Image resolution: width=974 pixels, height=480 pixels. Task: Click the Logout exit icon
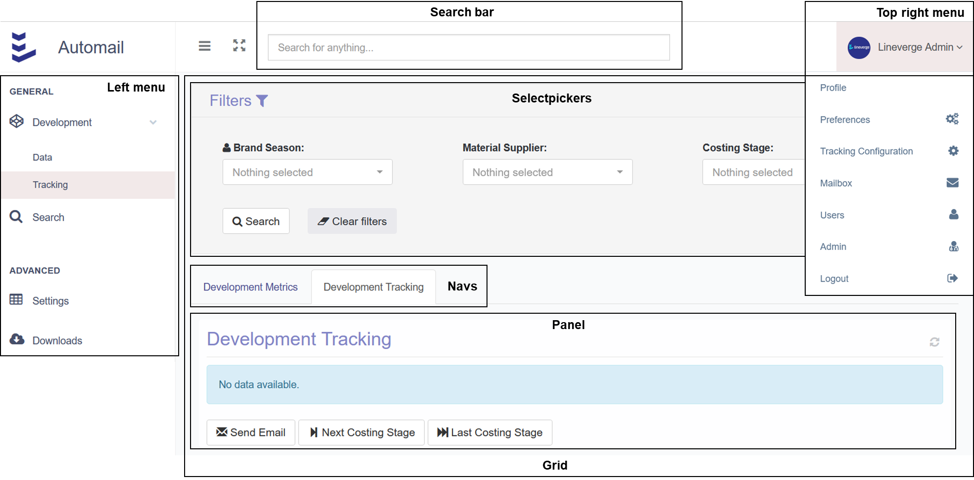(952, 278)
